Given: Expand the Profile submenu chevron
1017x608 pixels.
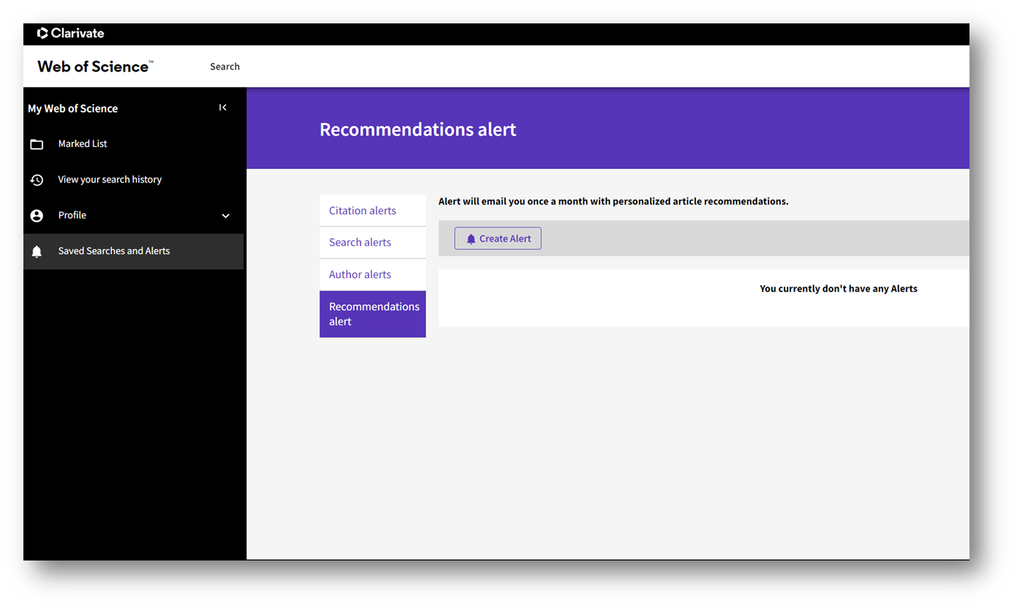Looking at the screenshot, I should 226,216.
